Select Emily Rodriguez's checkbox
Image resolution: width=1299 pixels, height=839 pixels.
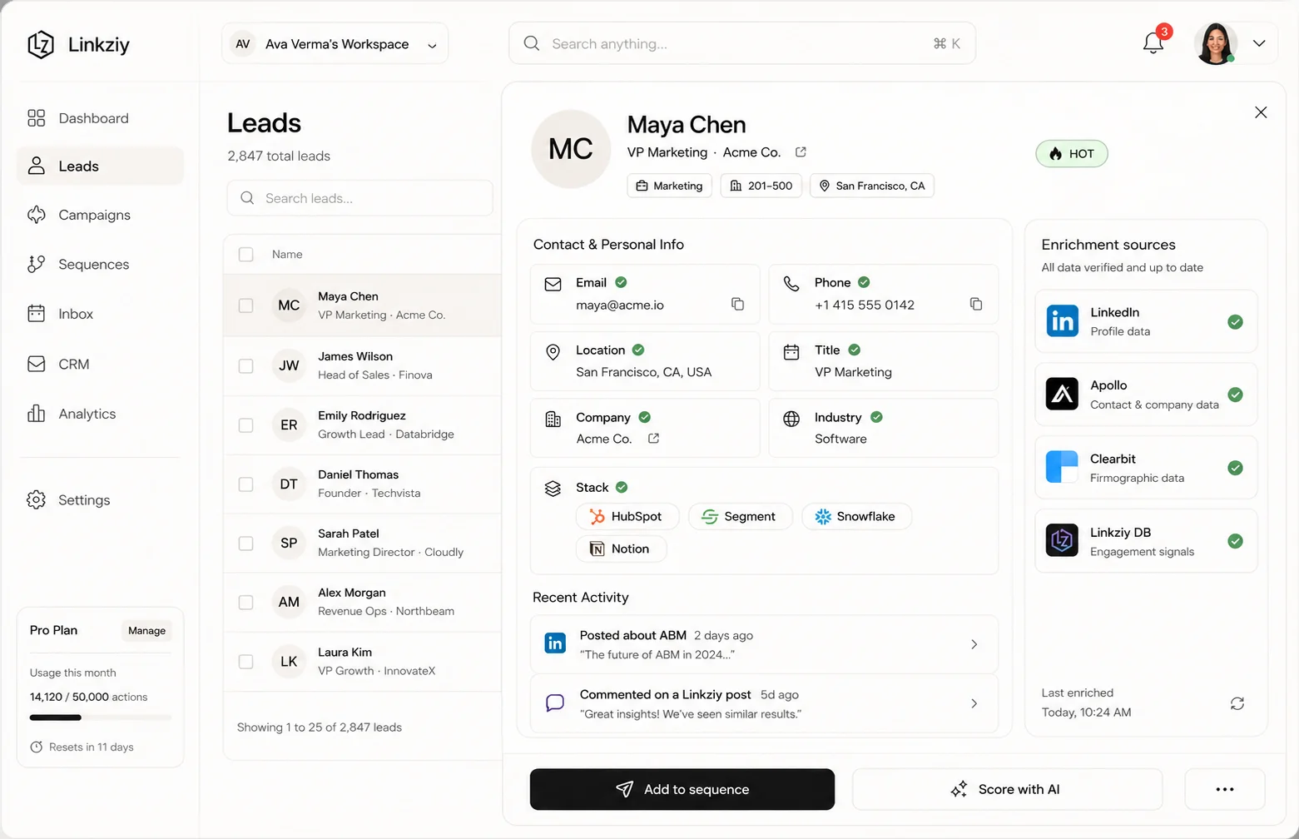246,425
